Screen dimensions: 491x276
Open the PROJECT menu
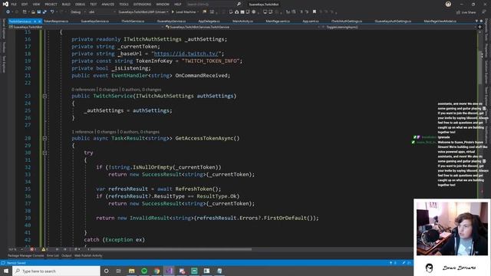coord(51,5)
